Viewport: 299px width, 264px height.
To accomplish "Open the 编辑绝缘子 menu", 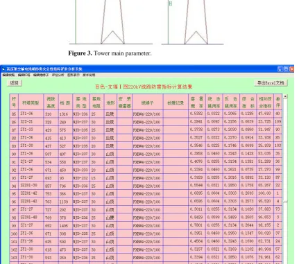I will (41, 75).
